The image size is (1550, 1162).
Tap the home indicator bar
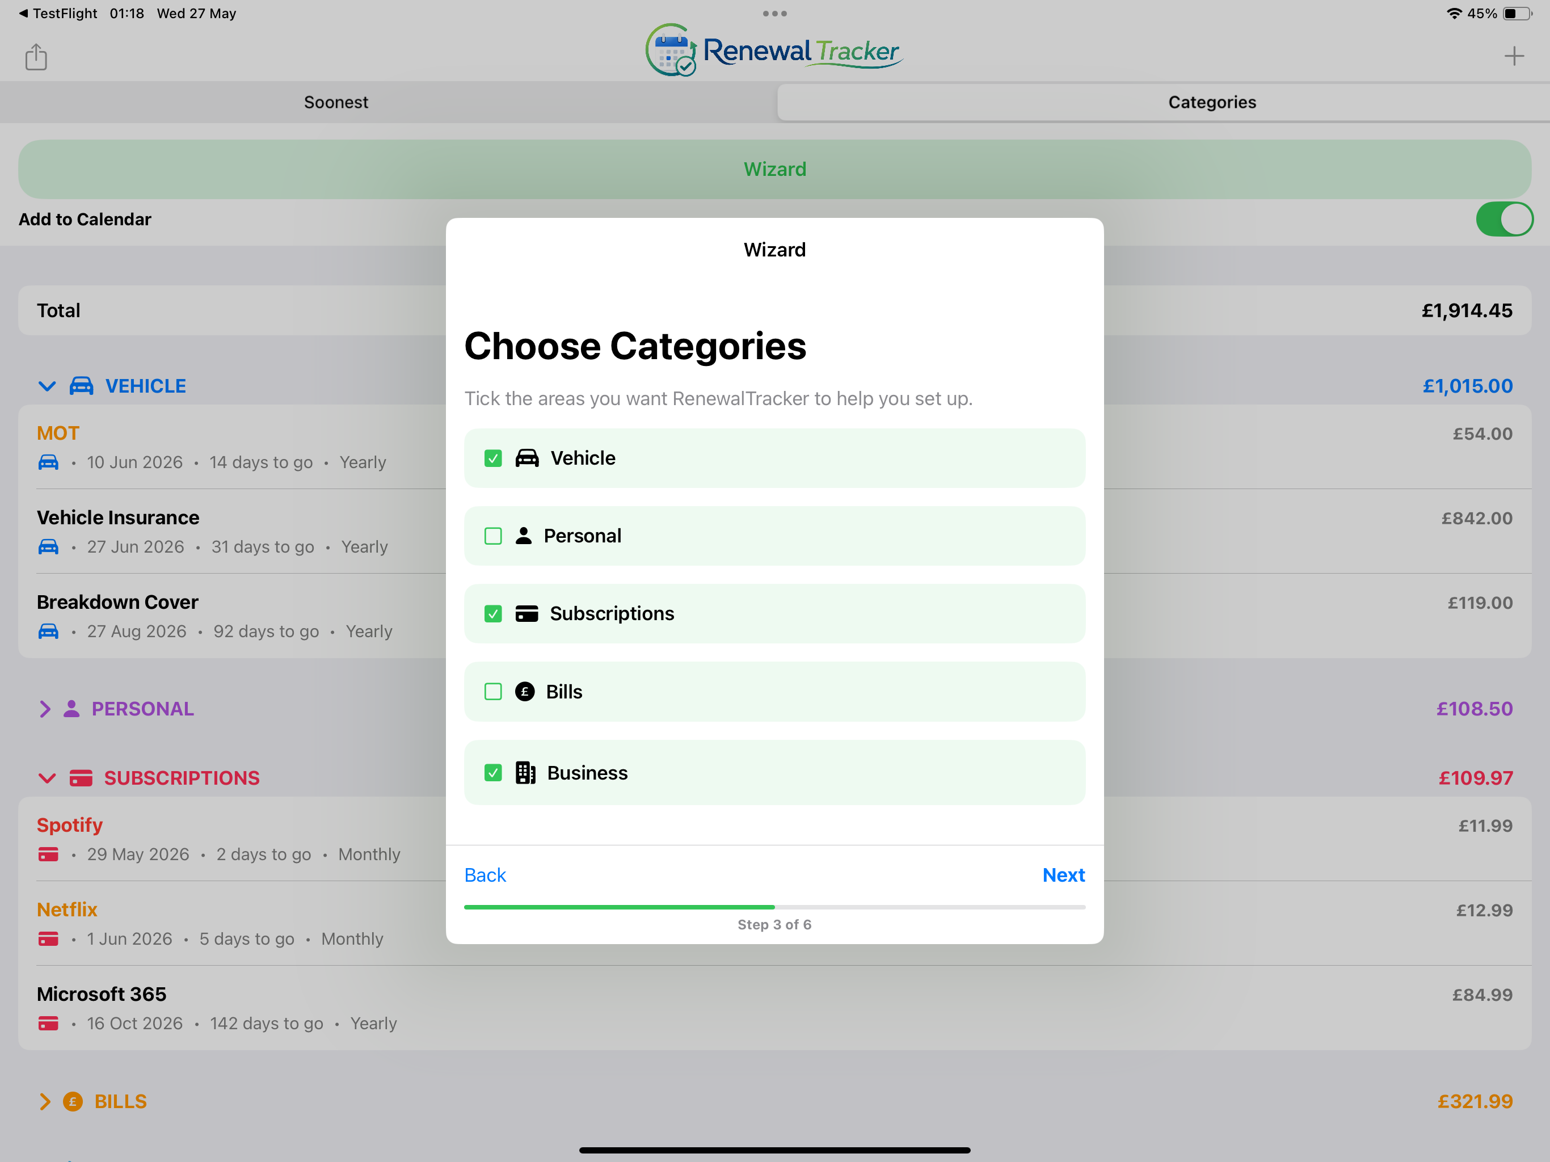point(774,1150)
